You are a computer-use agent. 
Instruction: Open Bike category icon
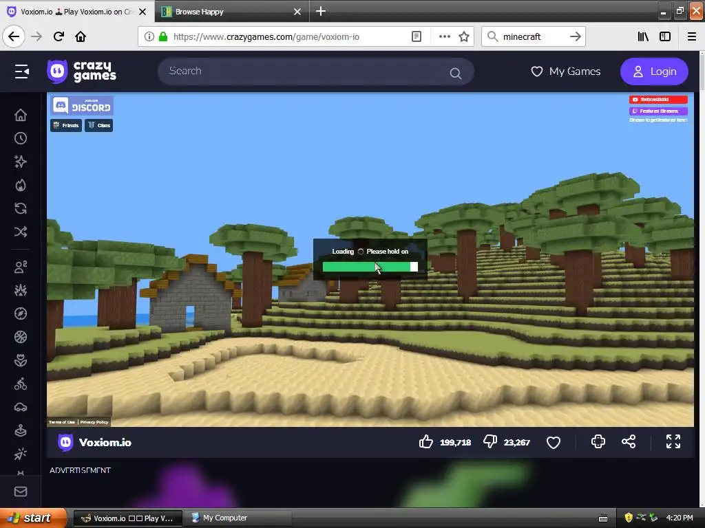pyautogui.click(x=20, y=384)
